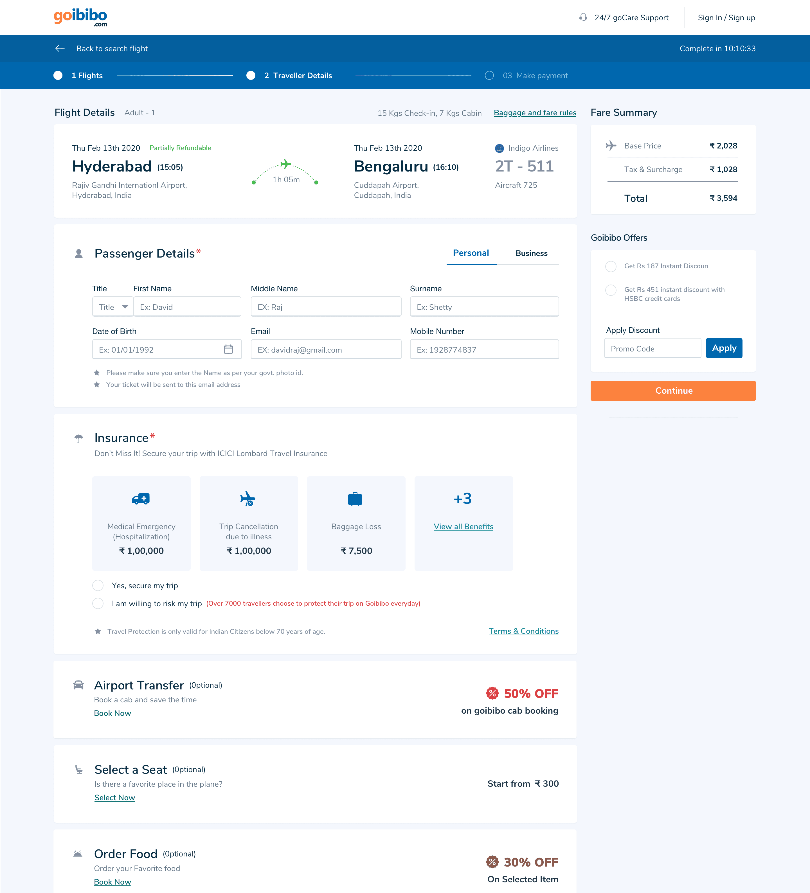
Task: Focus the Promo Code input field
Action: click(x=652, y=348)
